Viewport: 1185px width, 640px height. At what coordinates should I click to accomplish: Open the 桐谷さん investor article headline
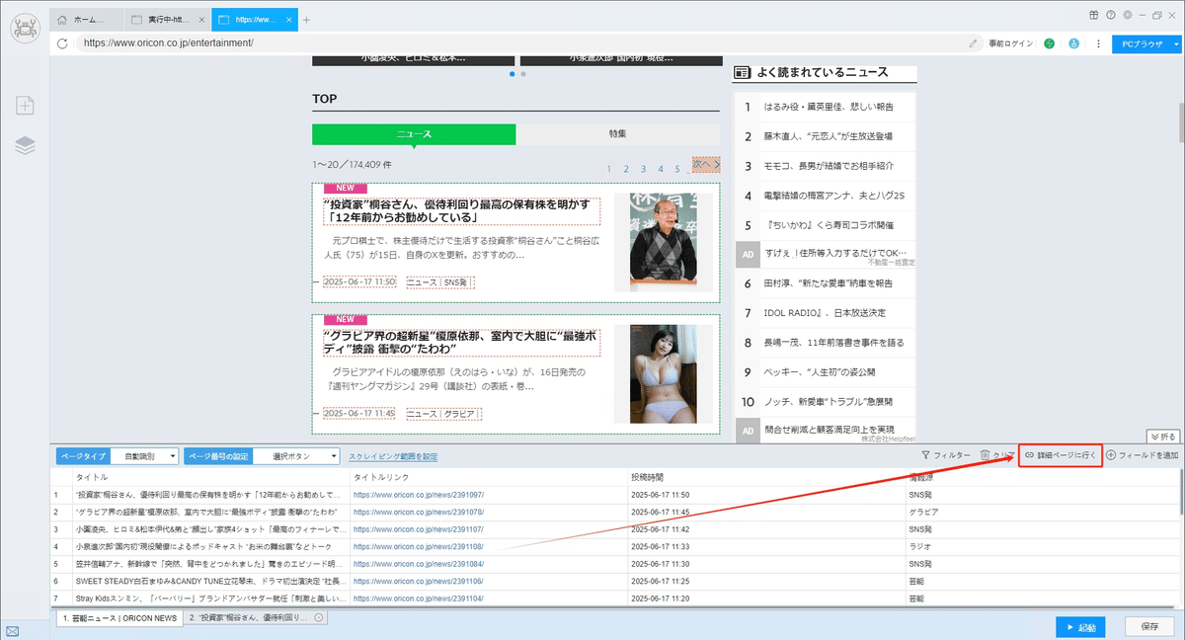[461, 210]
